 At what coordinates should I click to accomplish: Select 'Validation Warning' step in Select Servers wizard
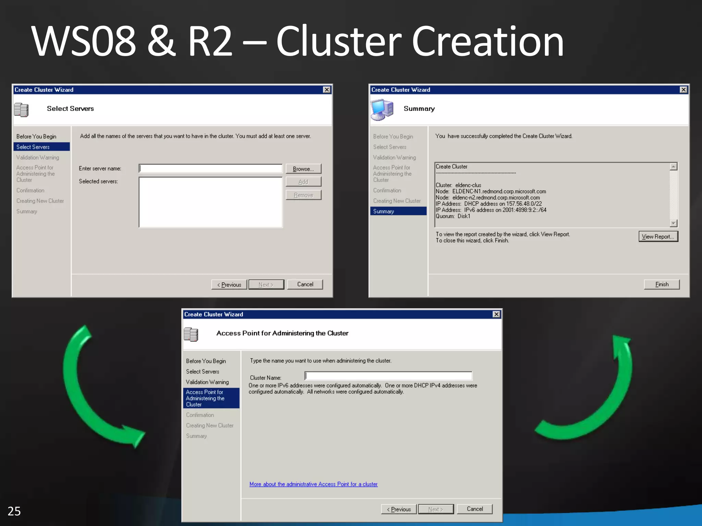38,158
